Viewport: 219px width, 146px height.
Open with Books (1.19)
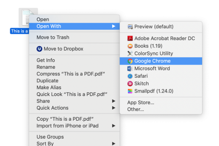point(161,46)
